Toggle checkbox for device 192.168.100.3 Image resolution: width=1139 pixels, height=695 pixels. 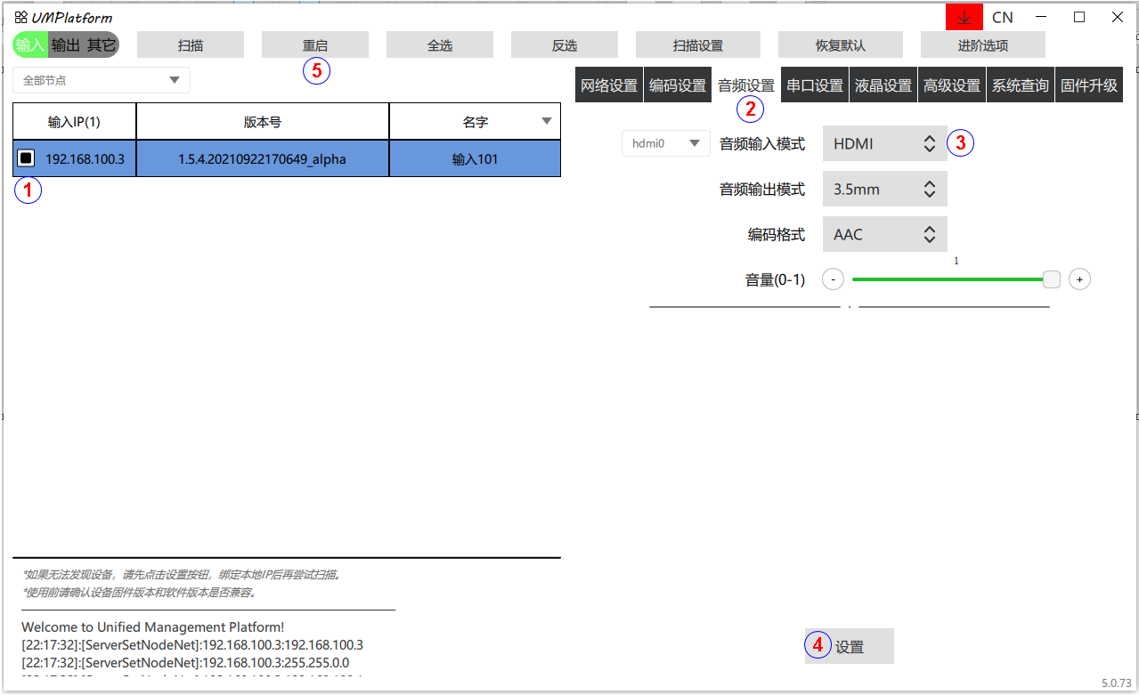pos(26,158)
